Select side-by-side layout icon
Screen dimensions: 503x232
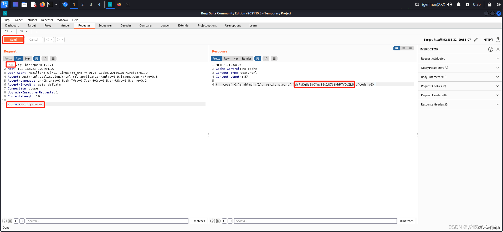click(x=397, y=48)
